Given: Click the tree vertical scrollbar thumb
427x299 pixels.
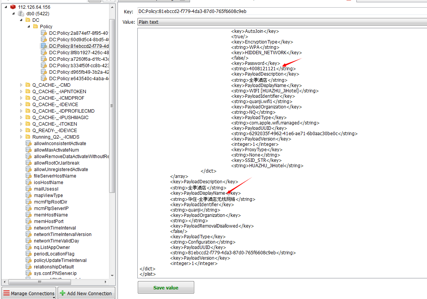Looking at the screenshot, I should 112,106.
